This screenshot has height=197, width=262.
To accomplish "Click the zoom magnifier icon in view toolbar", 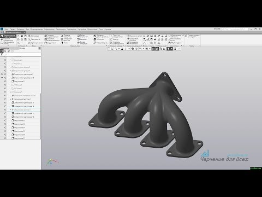I will point(116,49).
